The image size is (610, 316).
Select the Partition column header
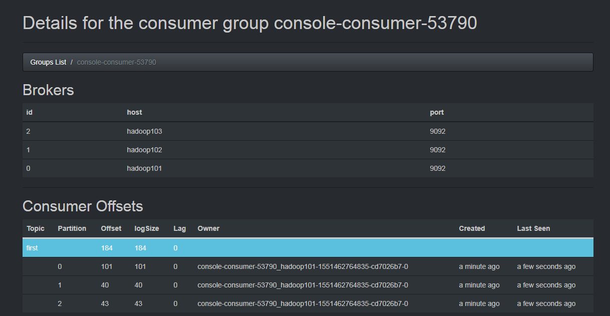(72, 228)
